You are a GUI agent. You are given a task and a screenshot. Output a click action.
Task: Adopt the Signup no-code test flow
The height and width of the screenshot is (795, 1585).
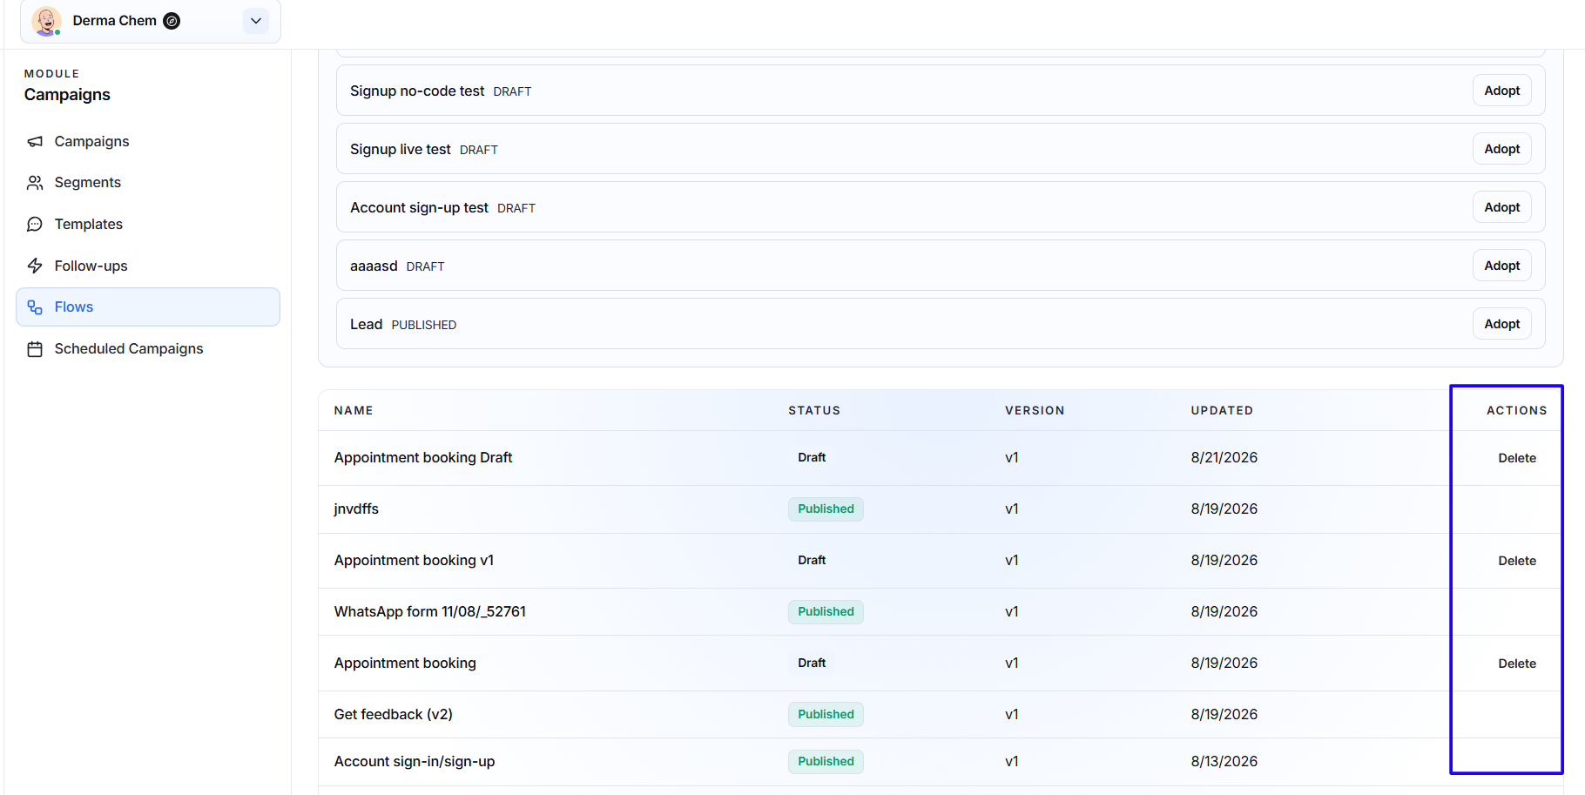(x=1501, y=91)
